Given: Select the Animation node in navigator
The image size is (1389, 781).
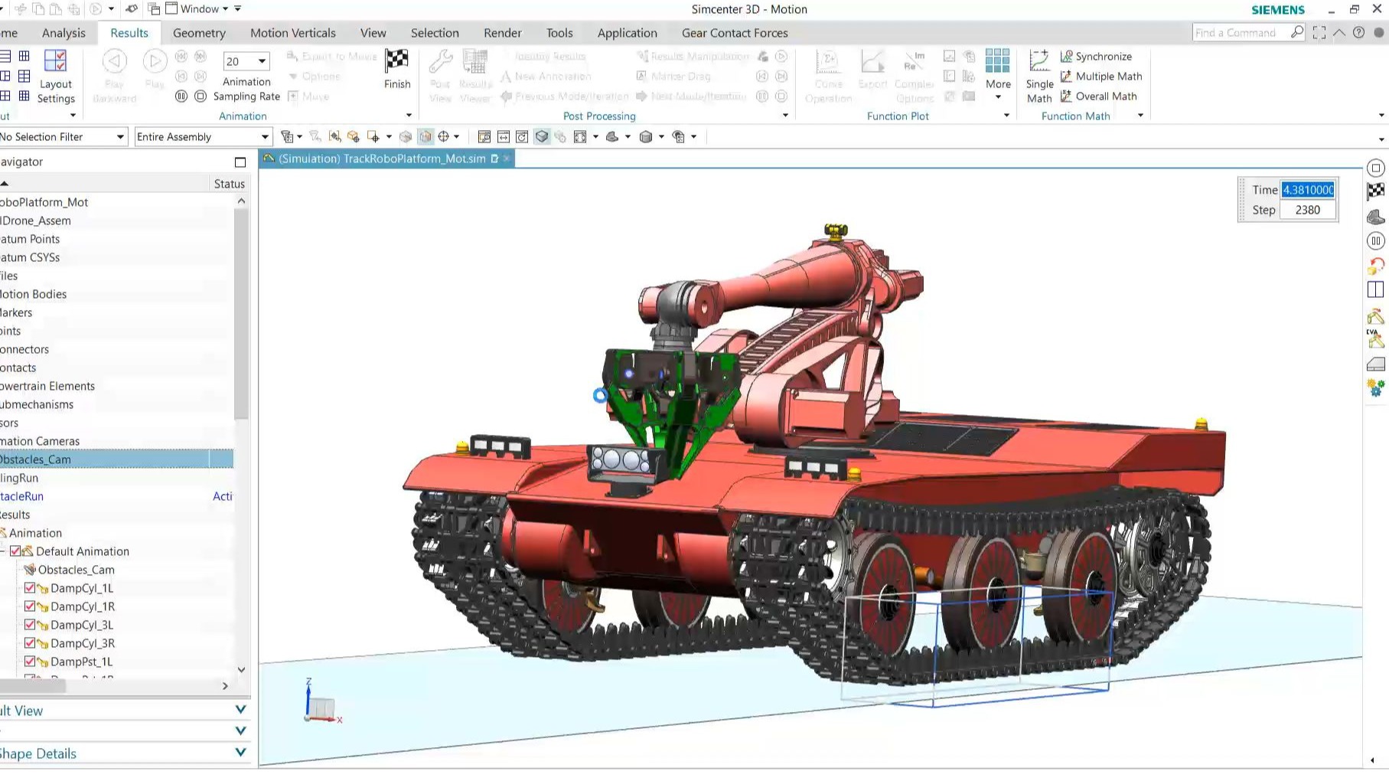Looking at the screenshot, I should point(35,533).
